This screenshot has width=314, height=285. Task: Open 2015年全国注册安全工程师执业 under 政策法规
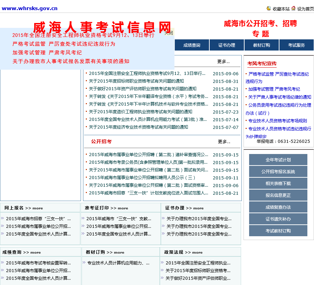click(198, 263)
